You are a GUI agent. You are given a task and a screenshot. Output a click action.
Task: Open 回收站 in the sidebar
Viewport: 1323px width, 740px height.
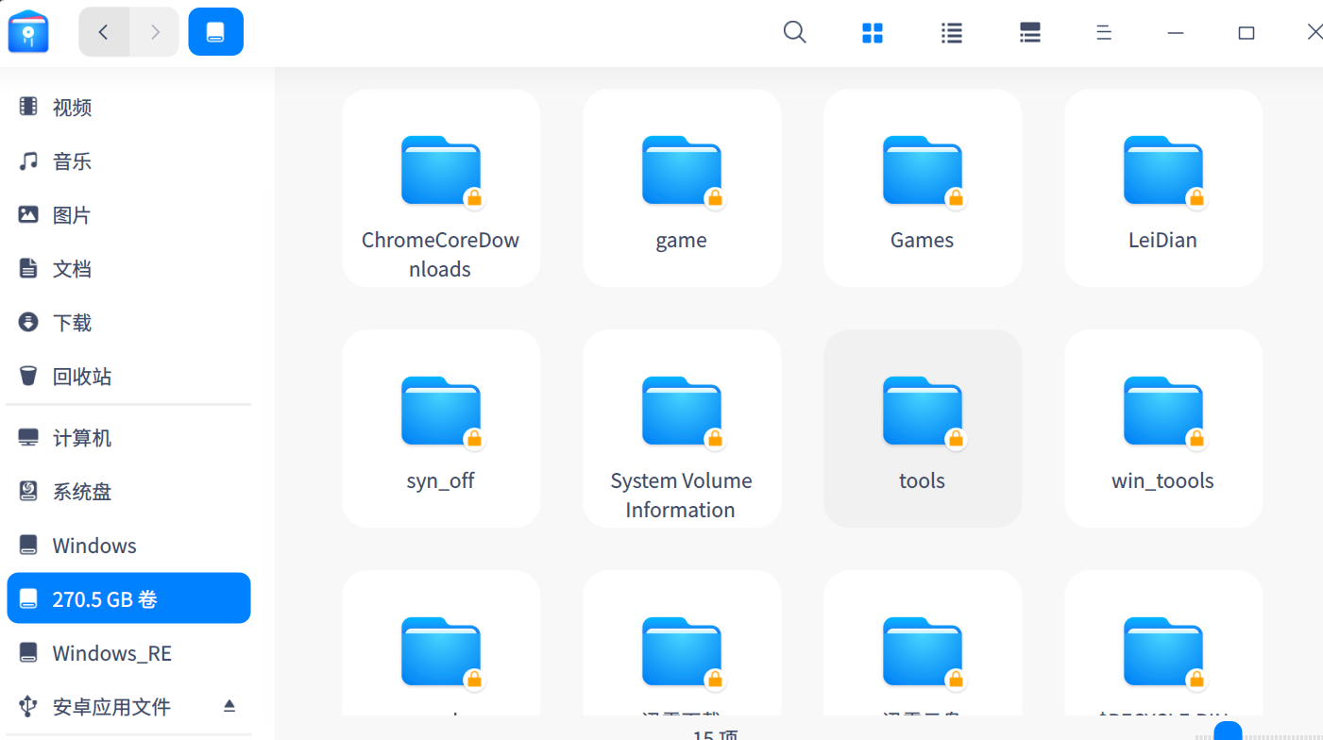click(x=128, y=377)
